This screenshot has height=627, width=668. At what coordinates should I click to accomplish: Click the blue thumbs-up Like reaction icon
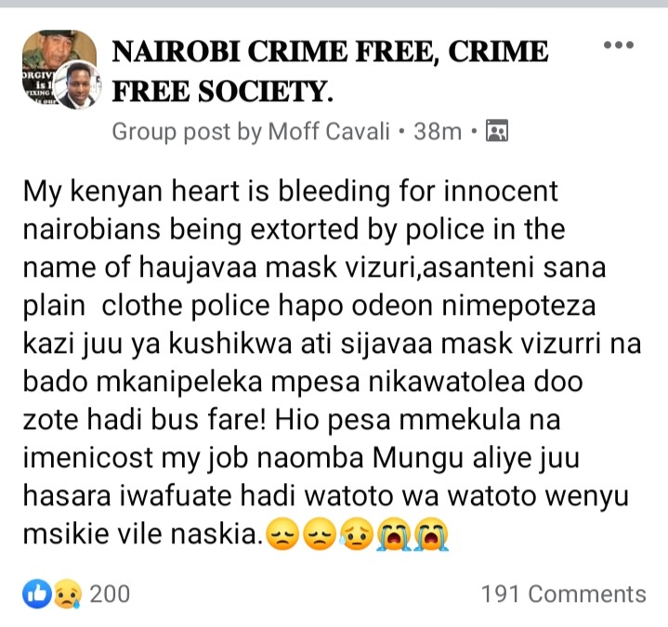point(36,594)
